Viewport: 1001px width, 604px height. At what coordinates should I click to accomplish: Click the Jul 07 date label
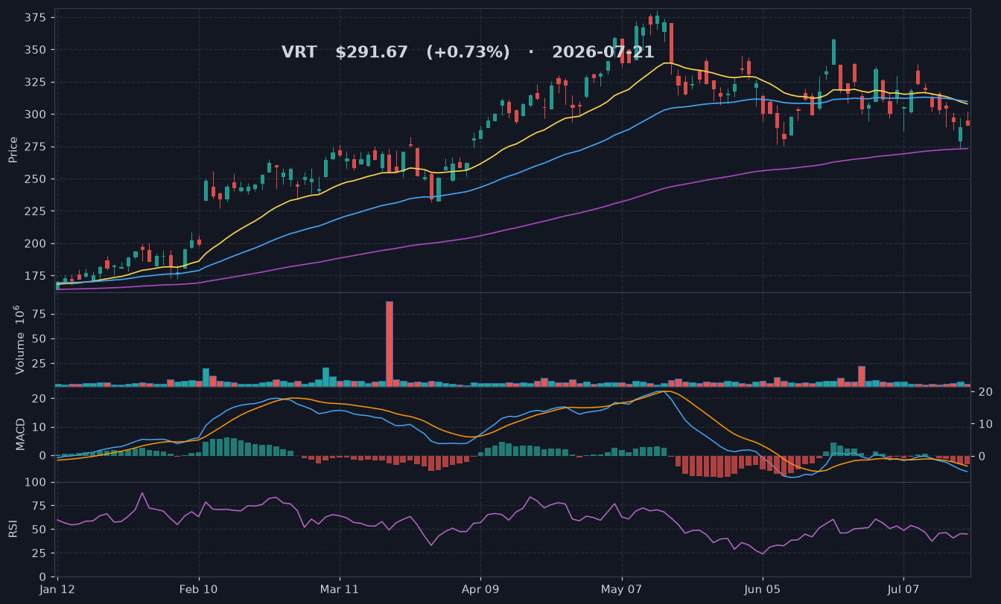pos(903,588)
